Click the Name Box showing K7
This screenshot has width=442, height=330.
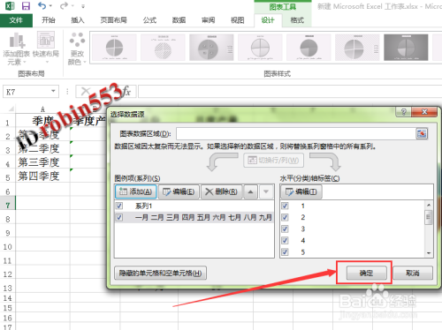pyautogui.click(x=27, y=92)
